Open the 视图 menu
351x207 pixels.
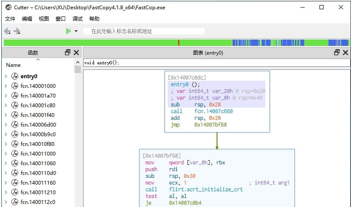(44, 19)
